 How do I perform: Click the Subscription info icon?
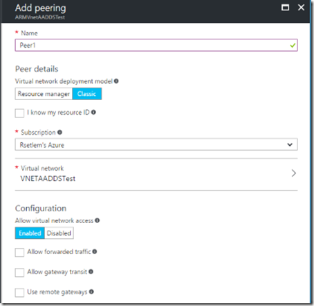tap(59, 132)
